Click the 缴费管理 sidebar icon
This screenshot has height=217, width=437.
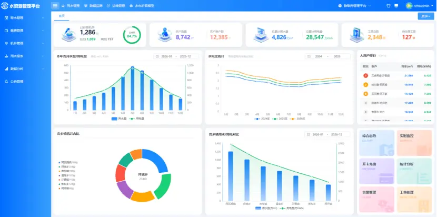(x=6, y=31)
